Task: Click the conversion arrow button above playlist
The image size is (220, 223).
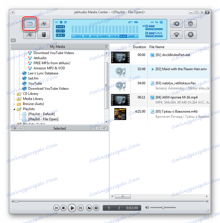Action: (x=176, y=35)
